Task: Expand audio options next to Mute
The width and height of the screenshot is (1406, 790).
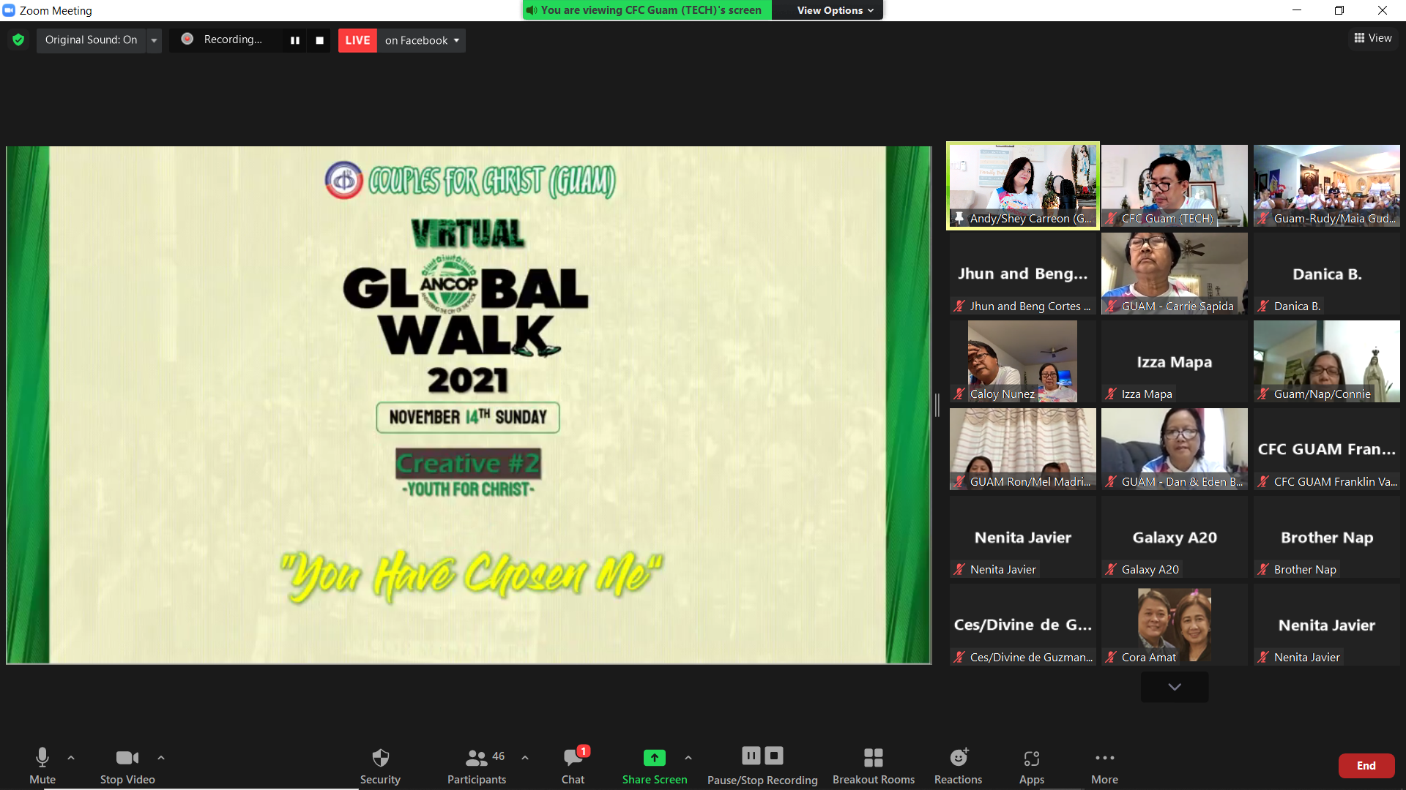Action: (71, 758)
